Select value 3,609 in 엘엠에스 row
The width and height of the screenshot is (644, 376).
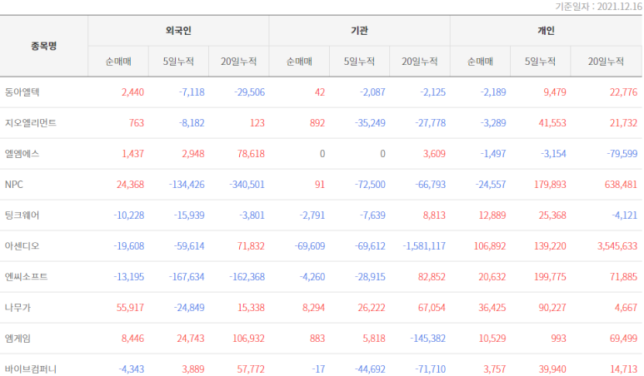pyautogui.click(x=434, y=154)
